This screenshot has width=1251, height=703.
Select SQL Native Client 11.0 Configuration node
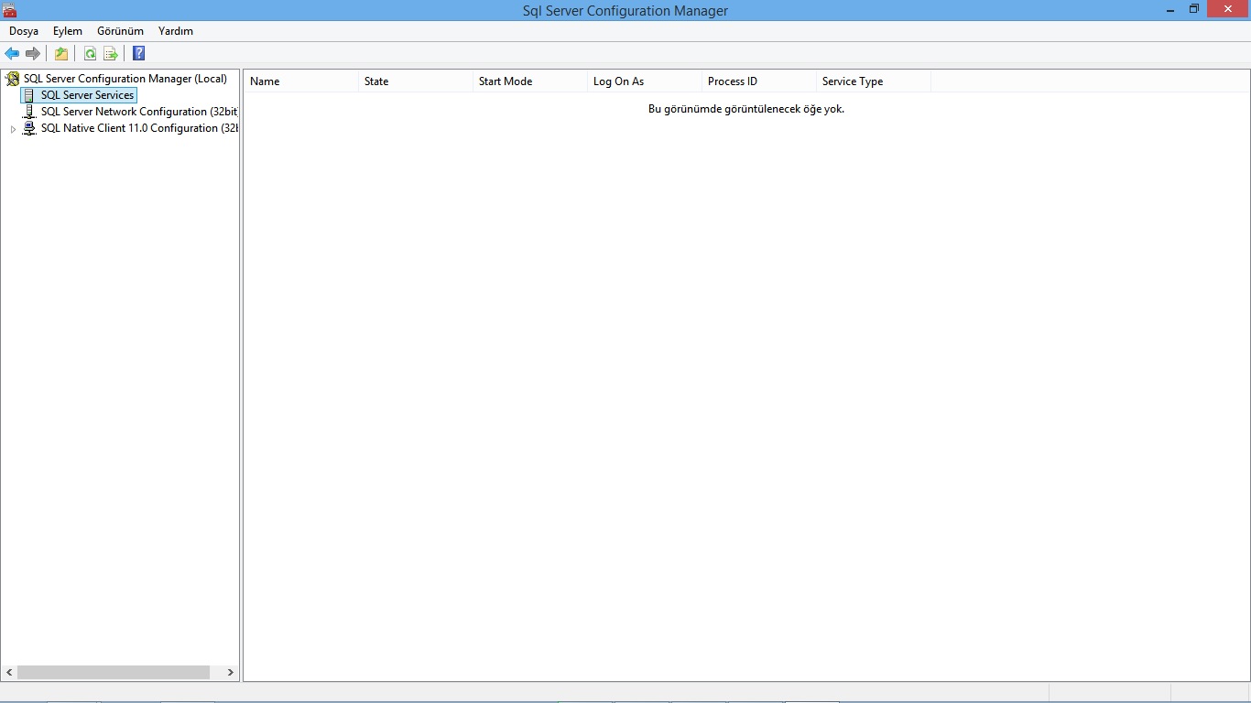coord(139,128)
